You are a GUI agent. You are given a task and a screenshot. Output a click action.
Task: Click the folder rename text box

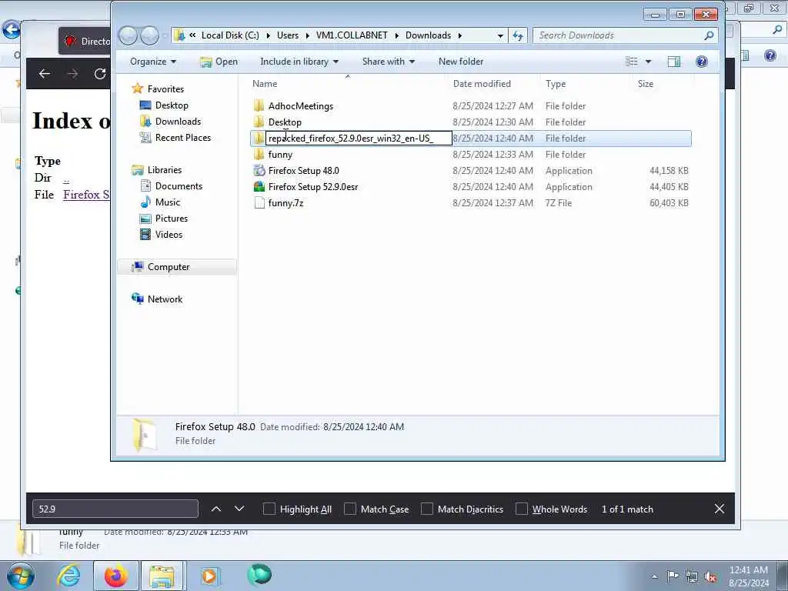coord(359,139)
